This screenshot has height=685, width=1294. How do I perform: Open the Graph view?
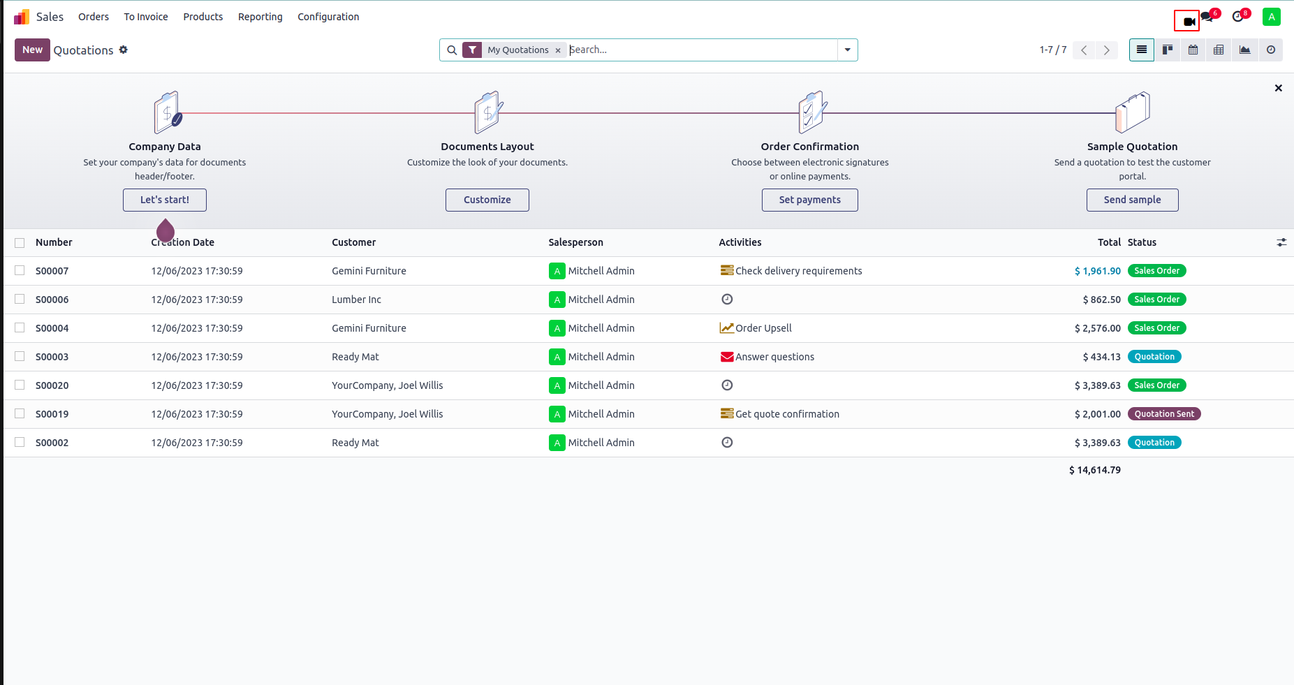1244,50
